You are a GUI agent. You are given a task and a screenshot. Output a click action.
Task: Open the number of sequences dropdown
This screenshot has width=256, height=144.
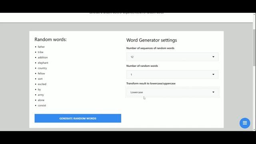(172, 57)
